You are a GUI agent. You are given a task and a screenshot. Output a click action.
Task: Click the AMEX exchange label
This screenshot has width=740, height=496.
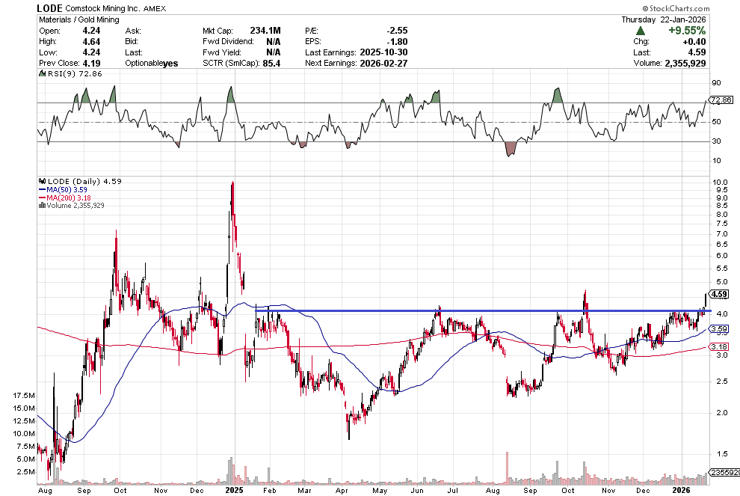pos(154,8)
